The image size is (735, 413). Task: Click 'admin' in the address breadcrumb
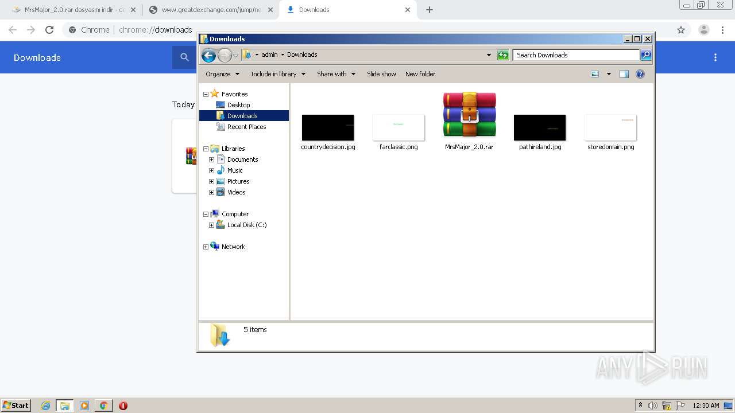[269, 54]
